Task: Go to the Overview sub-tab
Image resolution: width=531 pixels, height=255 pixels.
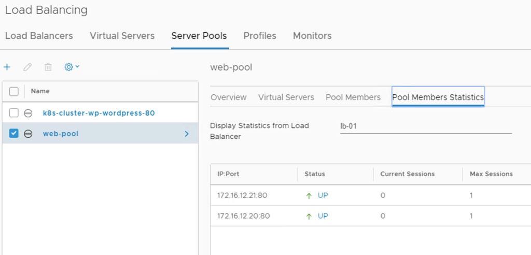Action: coord(229,97)
